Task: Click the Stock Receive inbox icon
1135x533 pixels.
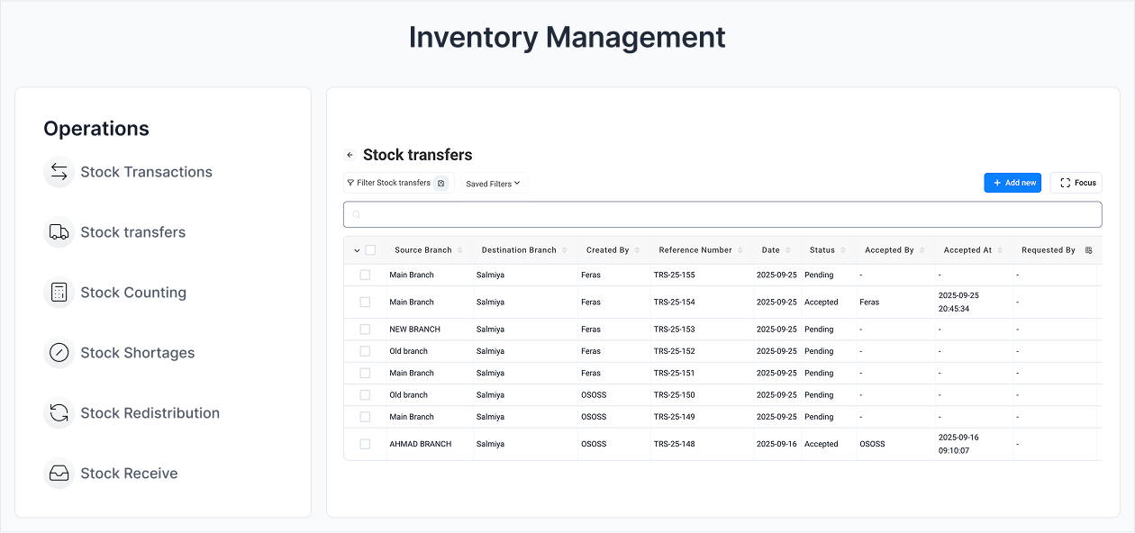Action: 59,474
